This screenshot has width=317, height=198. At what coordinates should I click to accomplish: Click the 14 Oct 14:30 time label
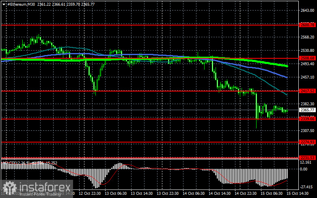(220, 194)
